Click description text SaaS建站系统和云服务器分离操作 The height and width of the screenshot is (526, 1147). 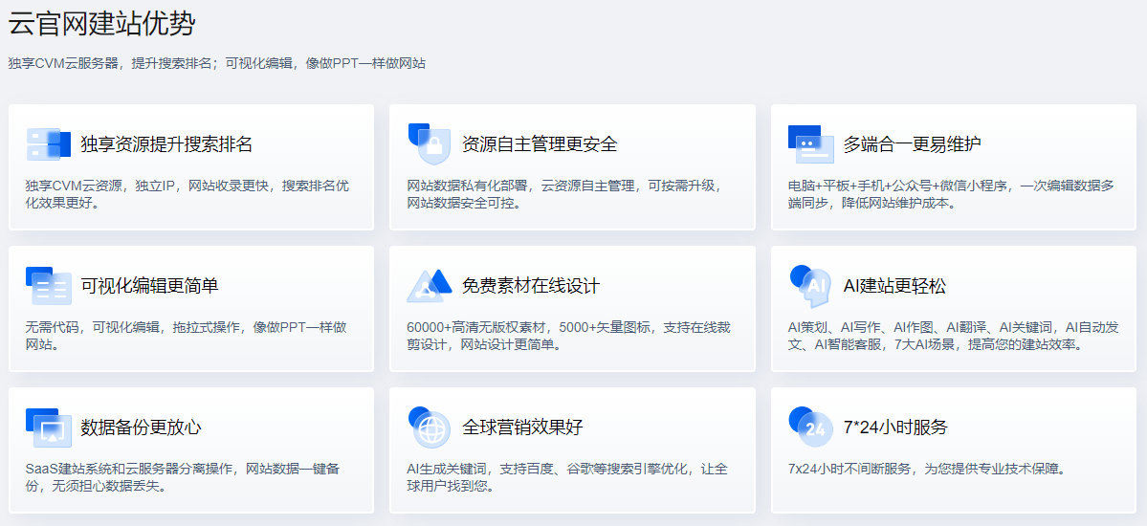click(182, 477)
